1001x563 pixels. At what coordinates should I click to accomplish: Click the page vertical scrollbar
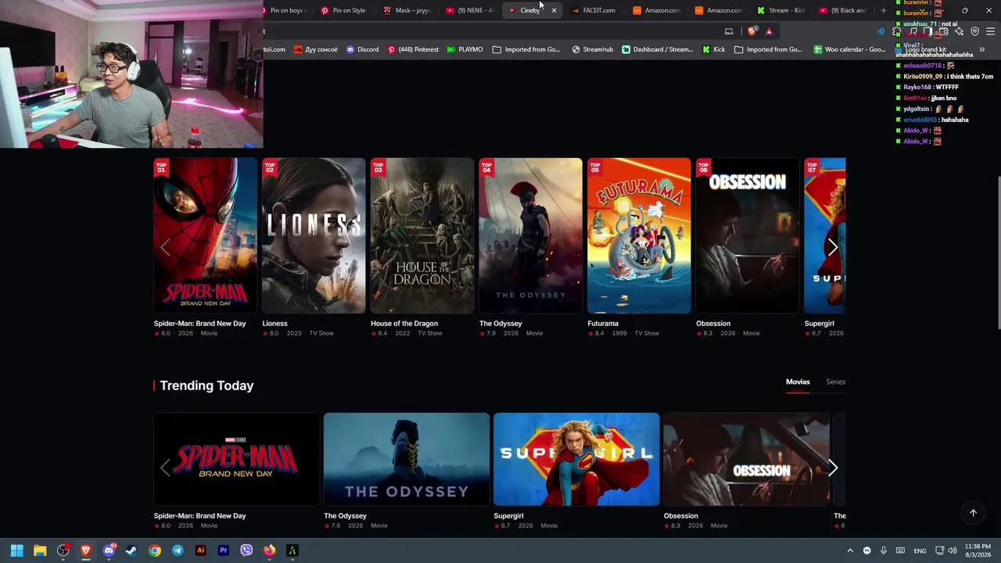point(999,254)
